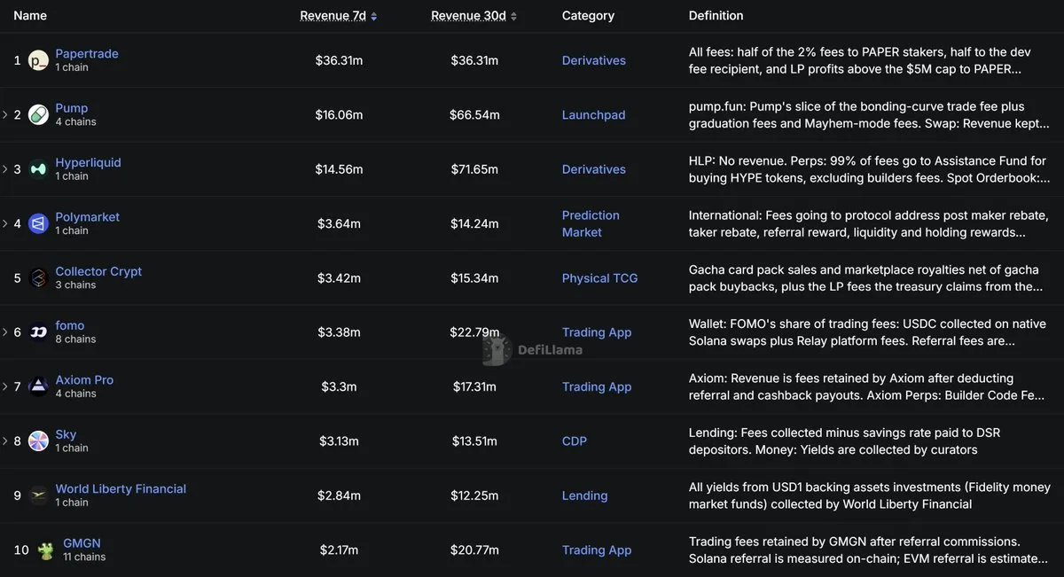Select the CDP category link
Image resolution: width=1064 pixels, height=577 pixels.
coord(575,441)
